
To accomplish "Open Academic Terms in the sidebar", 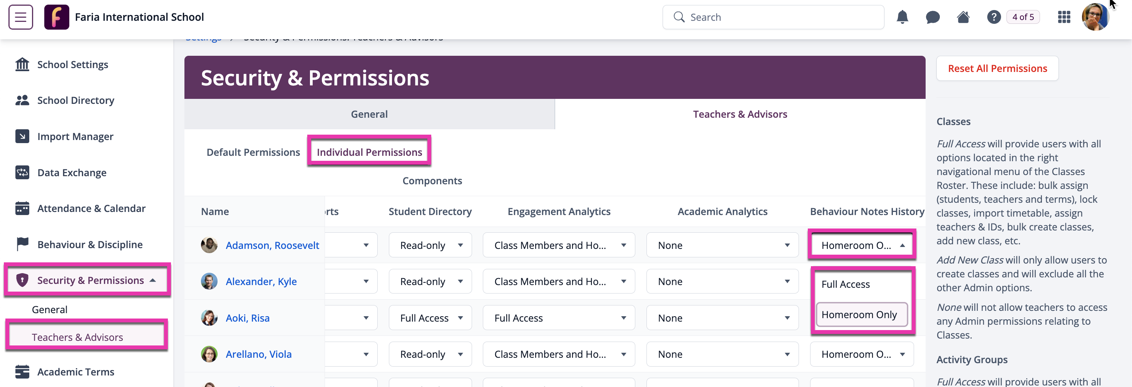I will [75, 372].
